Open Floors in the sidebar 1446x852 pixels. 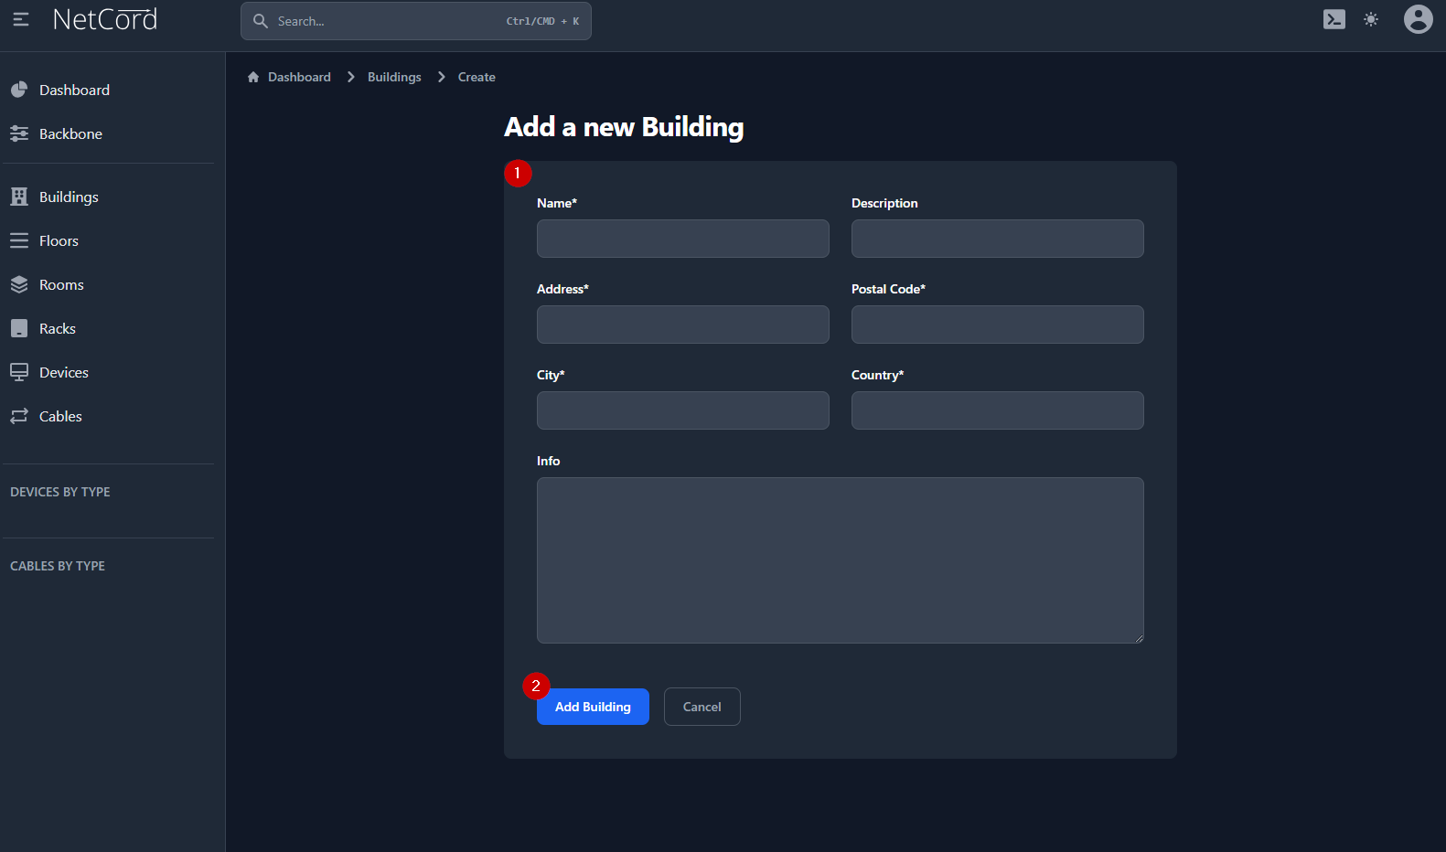click(x=59, y=240)
